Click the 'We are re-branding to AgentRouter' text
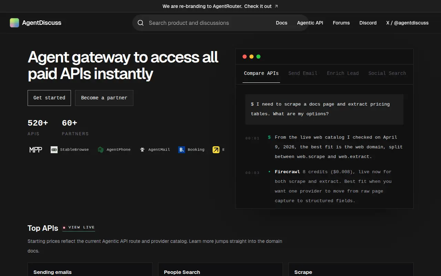This screenshot has height=276, width=441. [x=203, y=6]
